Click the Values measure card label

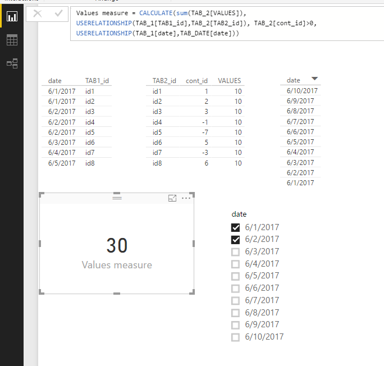click(117, 265)
